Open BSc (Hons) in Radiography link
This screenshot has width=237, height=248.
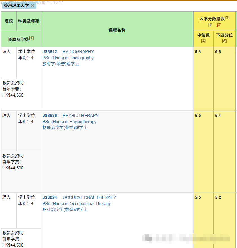click(68, 58)
